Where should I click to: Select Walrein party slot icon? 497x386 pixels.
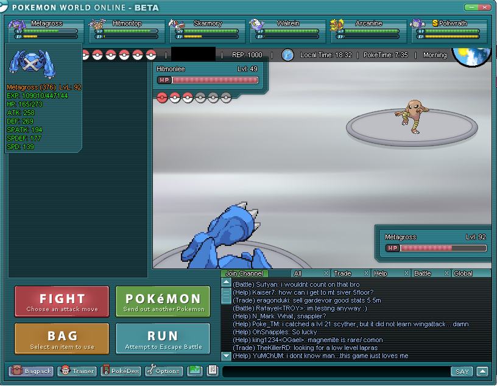pyautogui.click(x=256, y=25)
